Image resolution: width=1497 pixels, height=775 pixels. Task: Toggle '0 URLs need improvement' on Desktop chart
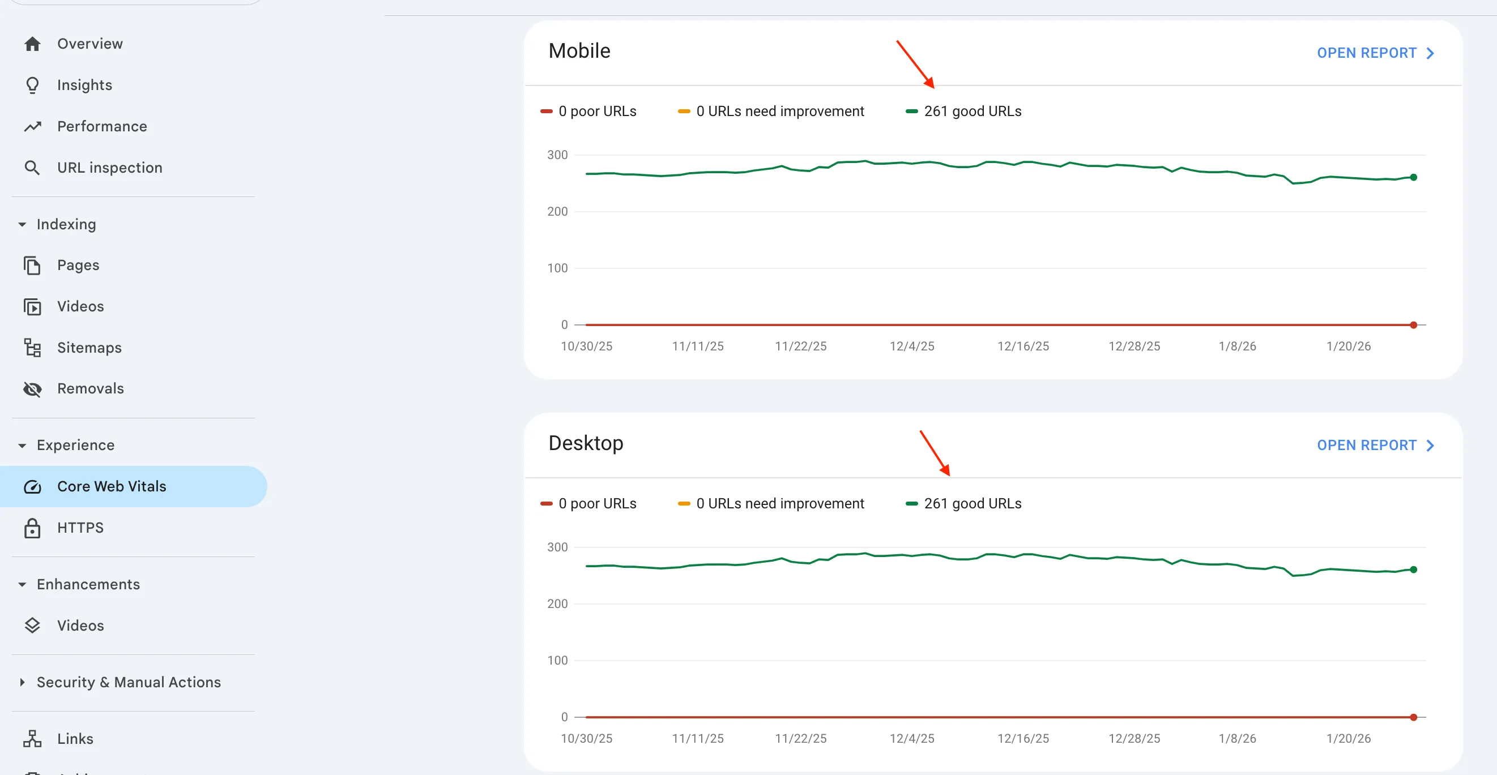(x=771, y=503)
